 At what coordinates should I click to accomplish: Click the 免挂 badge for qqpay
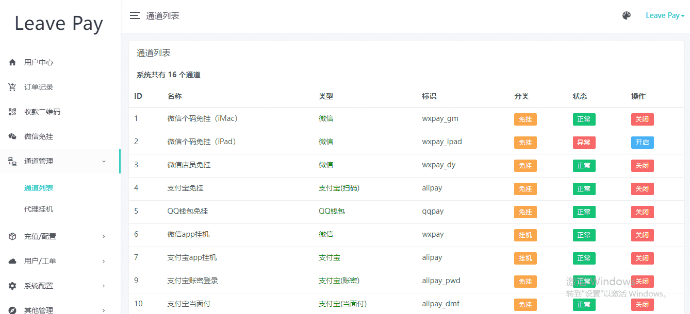click(x=525, y=212)
